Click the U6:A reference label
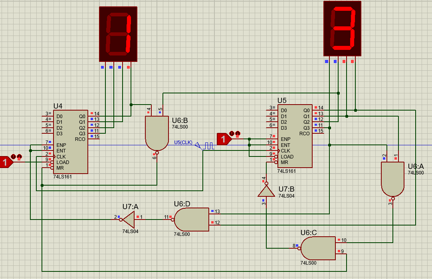The width and height of the screenshot is (432, 279). [x=416, y=166]
